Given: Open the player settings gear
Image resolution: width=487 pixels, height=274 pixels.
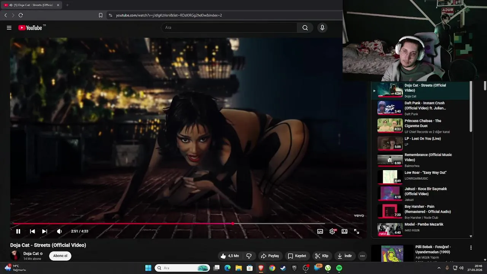Looking at the screenshot, I should 332,231.
